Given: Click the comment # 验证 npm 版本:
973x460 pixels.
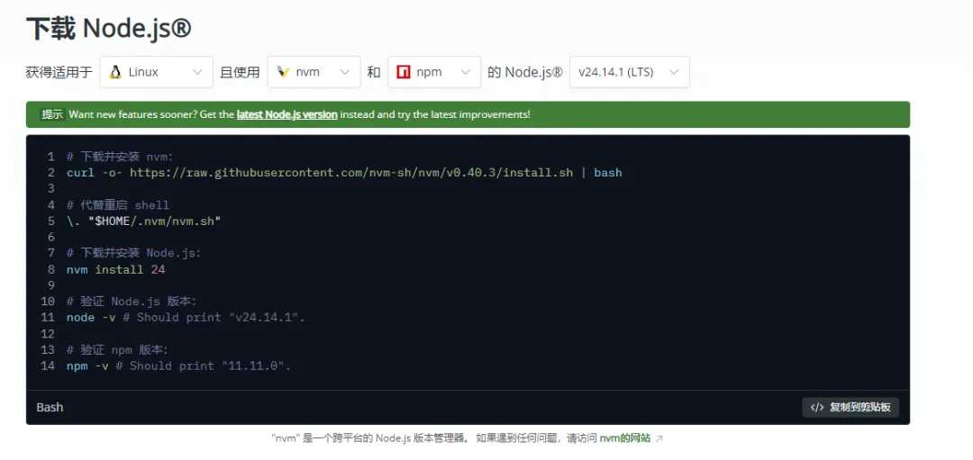Looking at the screenshot, I should click(x=117, y=349).
